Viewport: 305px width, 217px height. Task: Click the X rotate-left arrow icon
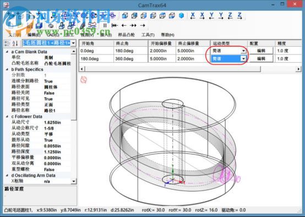[x=193, y=16]
